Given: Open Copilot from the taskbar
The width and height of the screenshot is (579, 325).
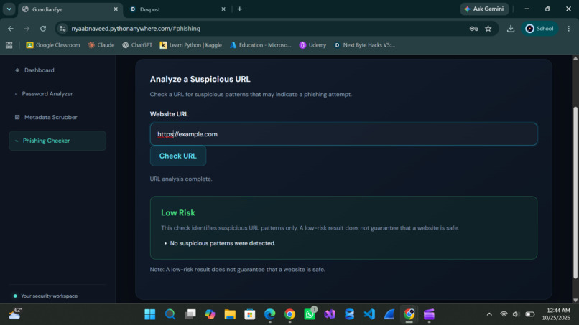Looking at the screenshot, I should point(210,314).
